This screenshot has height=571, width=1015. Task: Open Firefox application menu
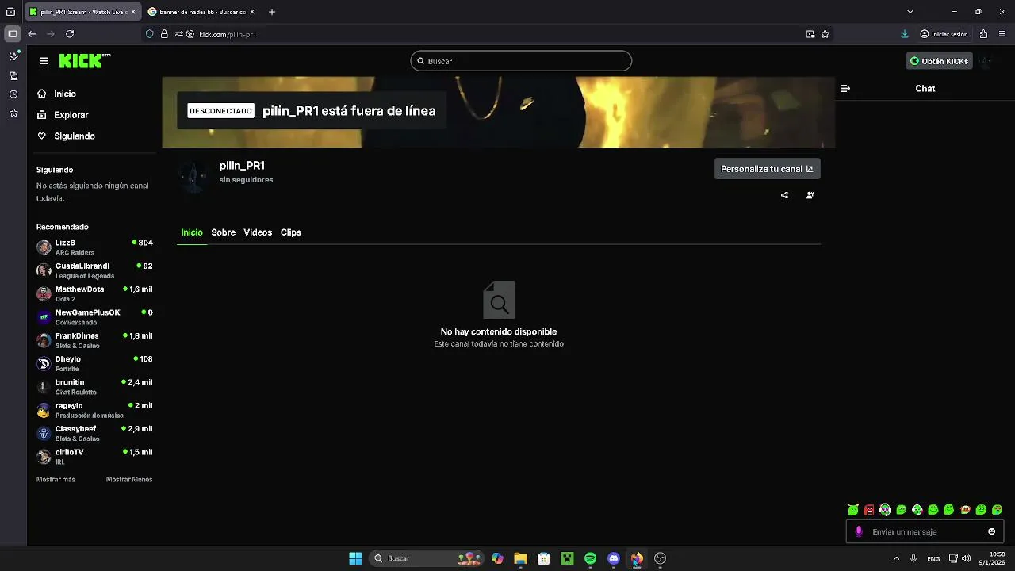[1002, 34]
